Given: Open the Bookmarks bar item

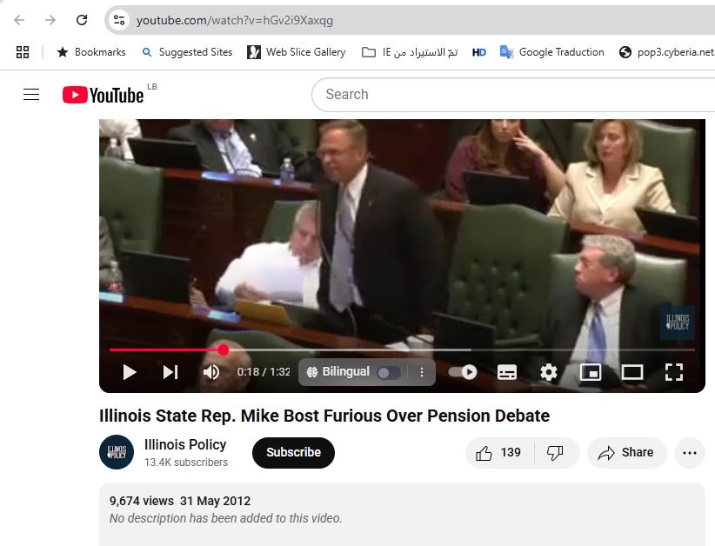Looking at the screenshot, I should click(91, 52).
